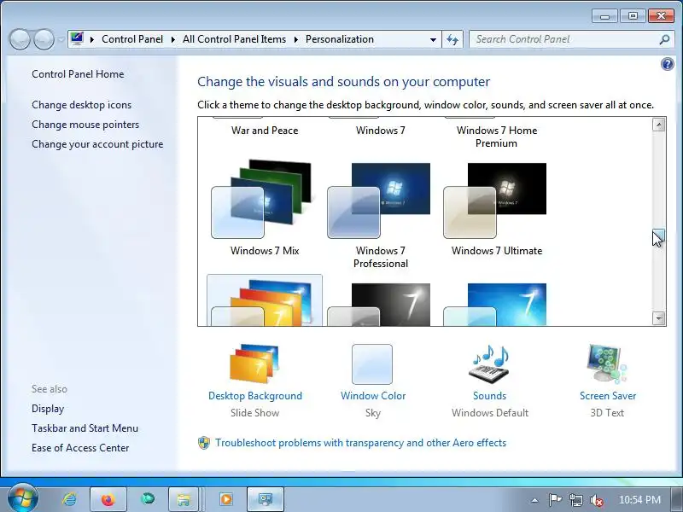Screen dimensions: 683x512
Task: Open Windows Explorer folder in taskbar
Action: tap(184, 499)
